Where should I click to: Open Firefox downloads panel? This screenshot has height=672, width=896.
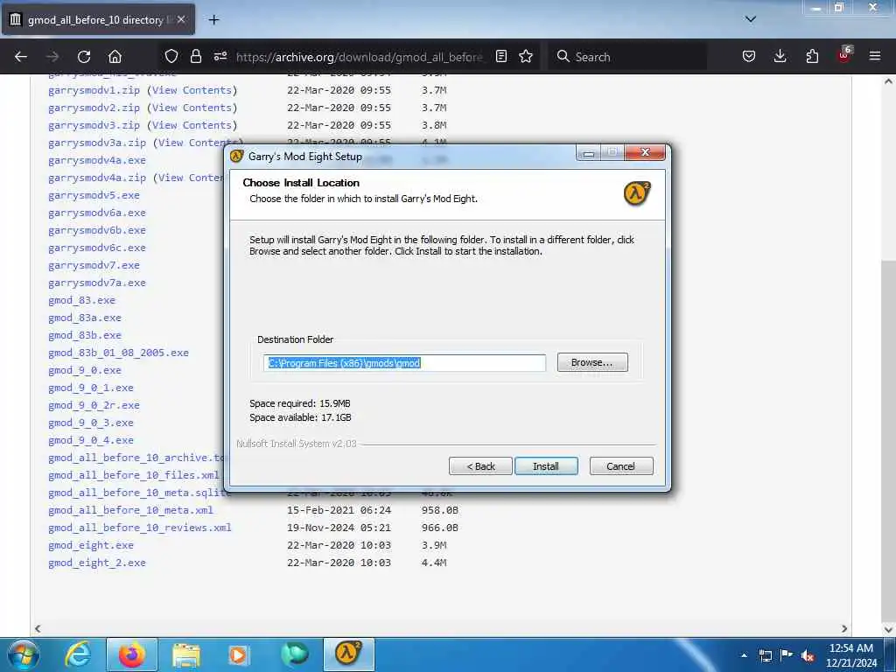tap(780, 56)
